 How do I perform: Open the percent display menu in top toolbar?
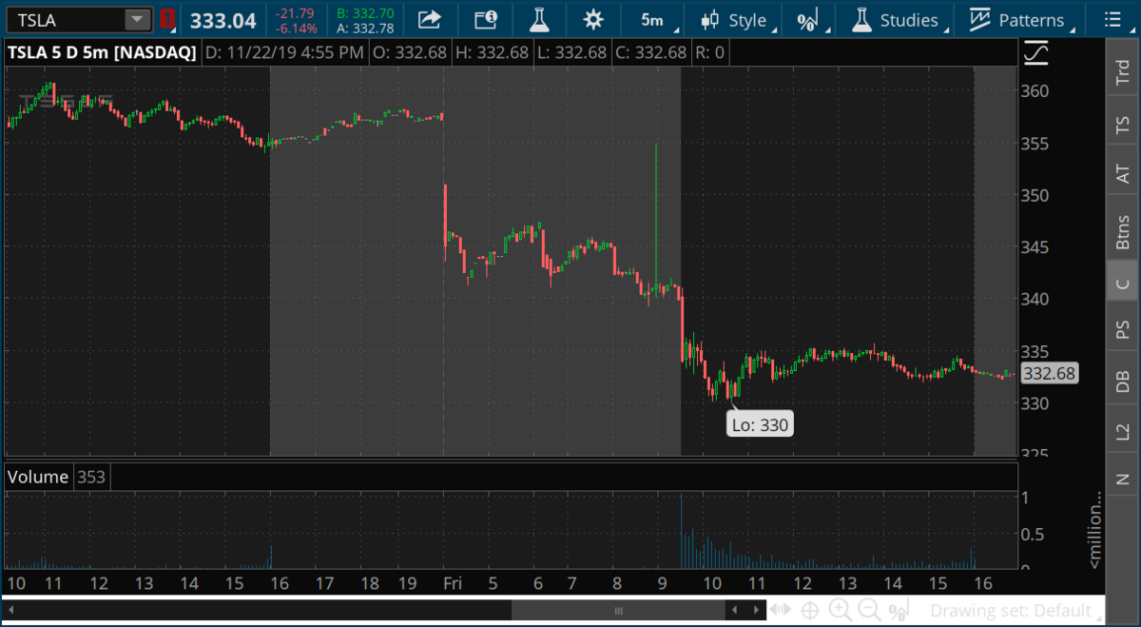[x=809, y=20]
